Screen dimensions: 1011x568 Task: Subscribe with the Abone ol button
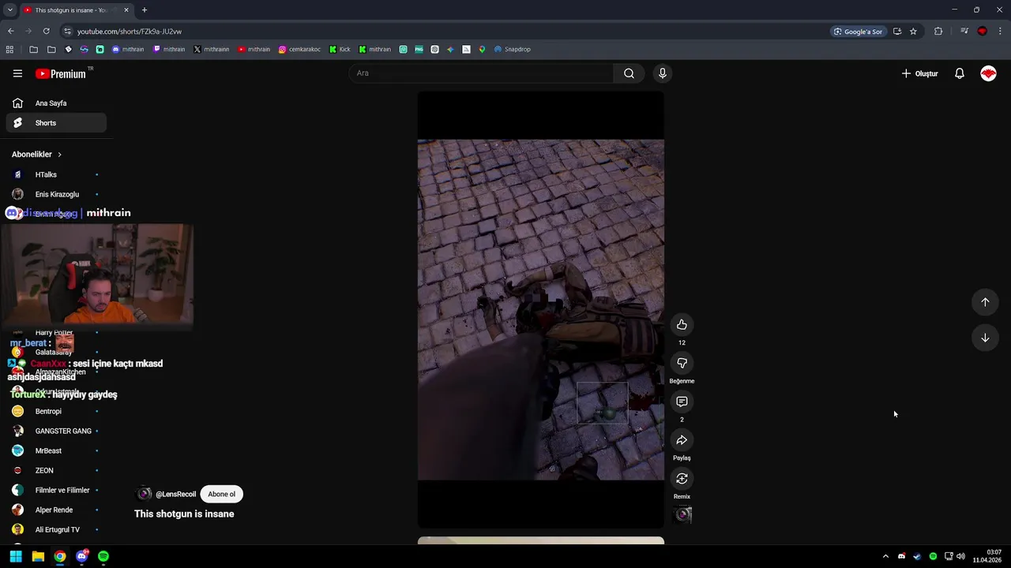tap(221, 494)
